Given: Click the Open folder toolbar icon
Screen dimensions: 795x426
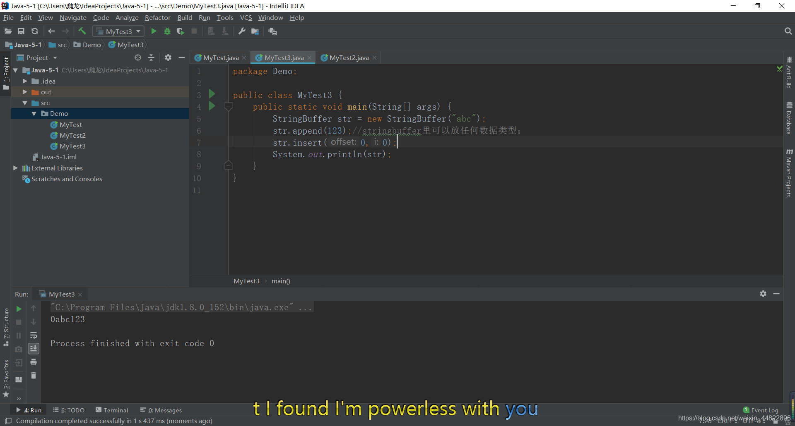Looking at the screenshot, I should [8, 31].
